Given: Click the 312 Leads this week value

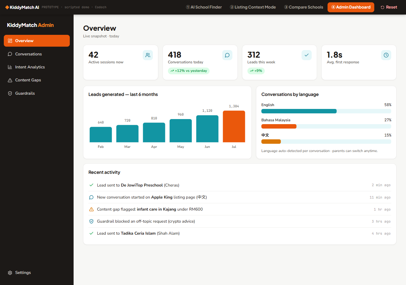Looking at the screenshot, I should coord(254,55).
